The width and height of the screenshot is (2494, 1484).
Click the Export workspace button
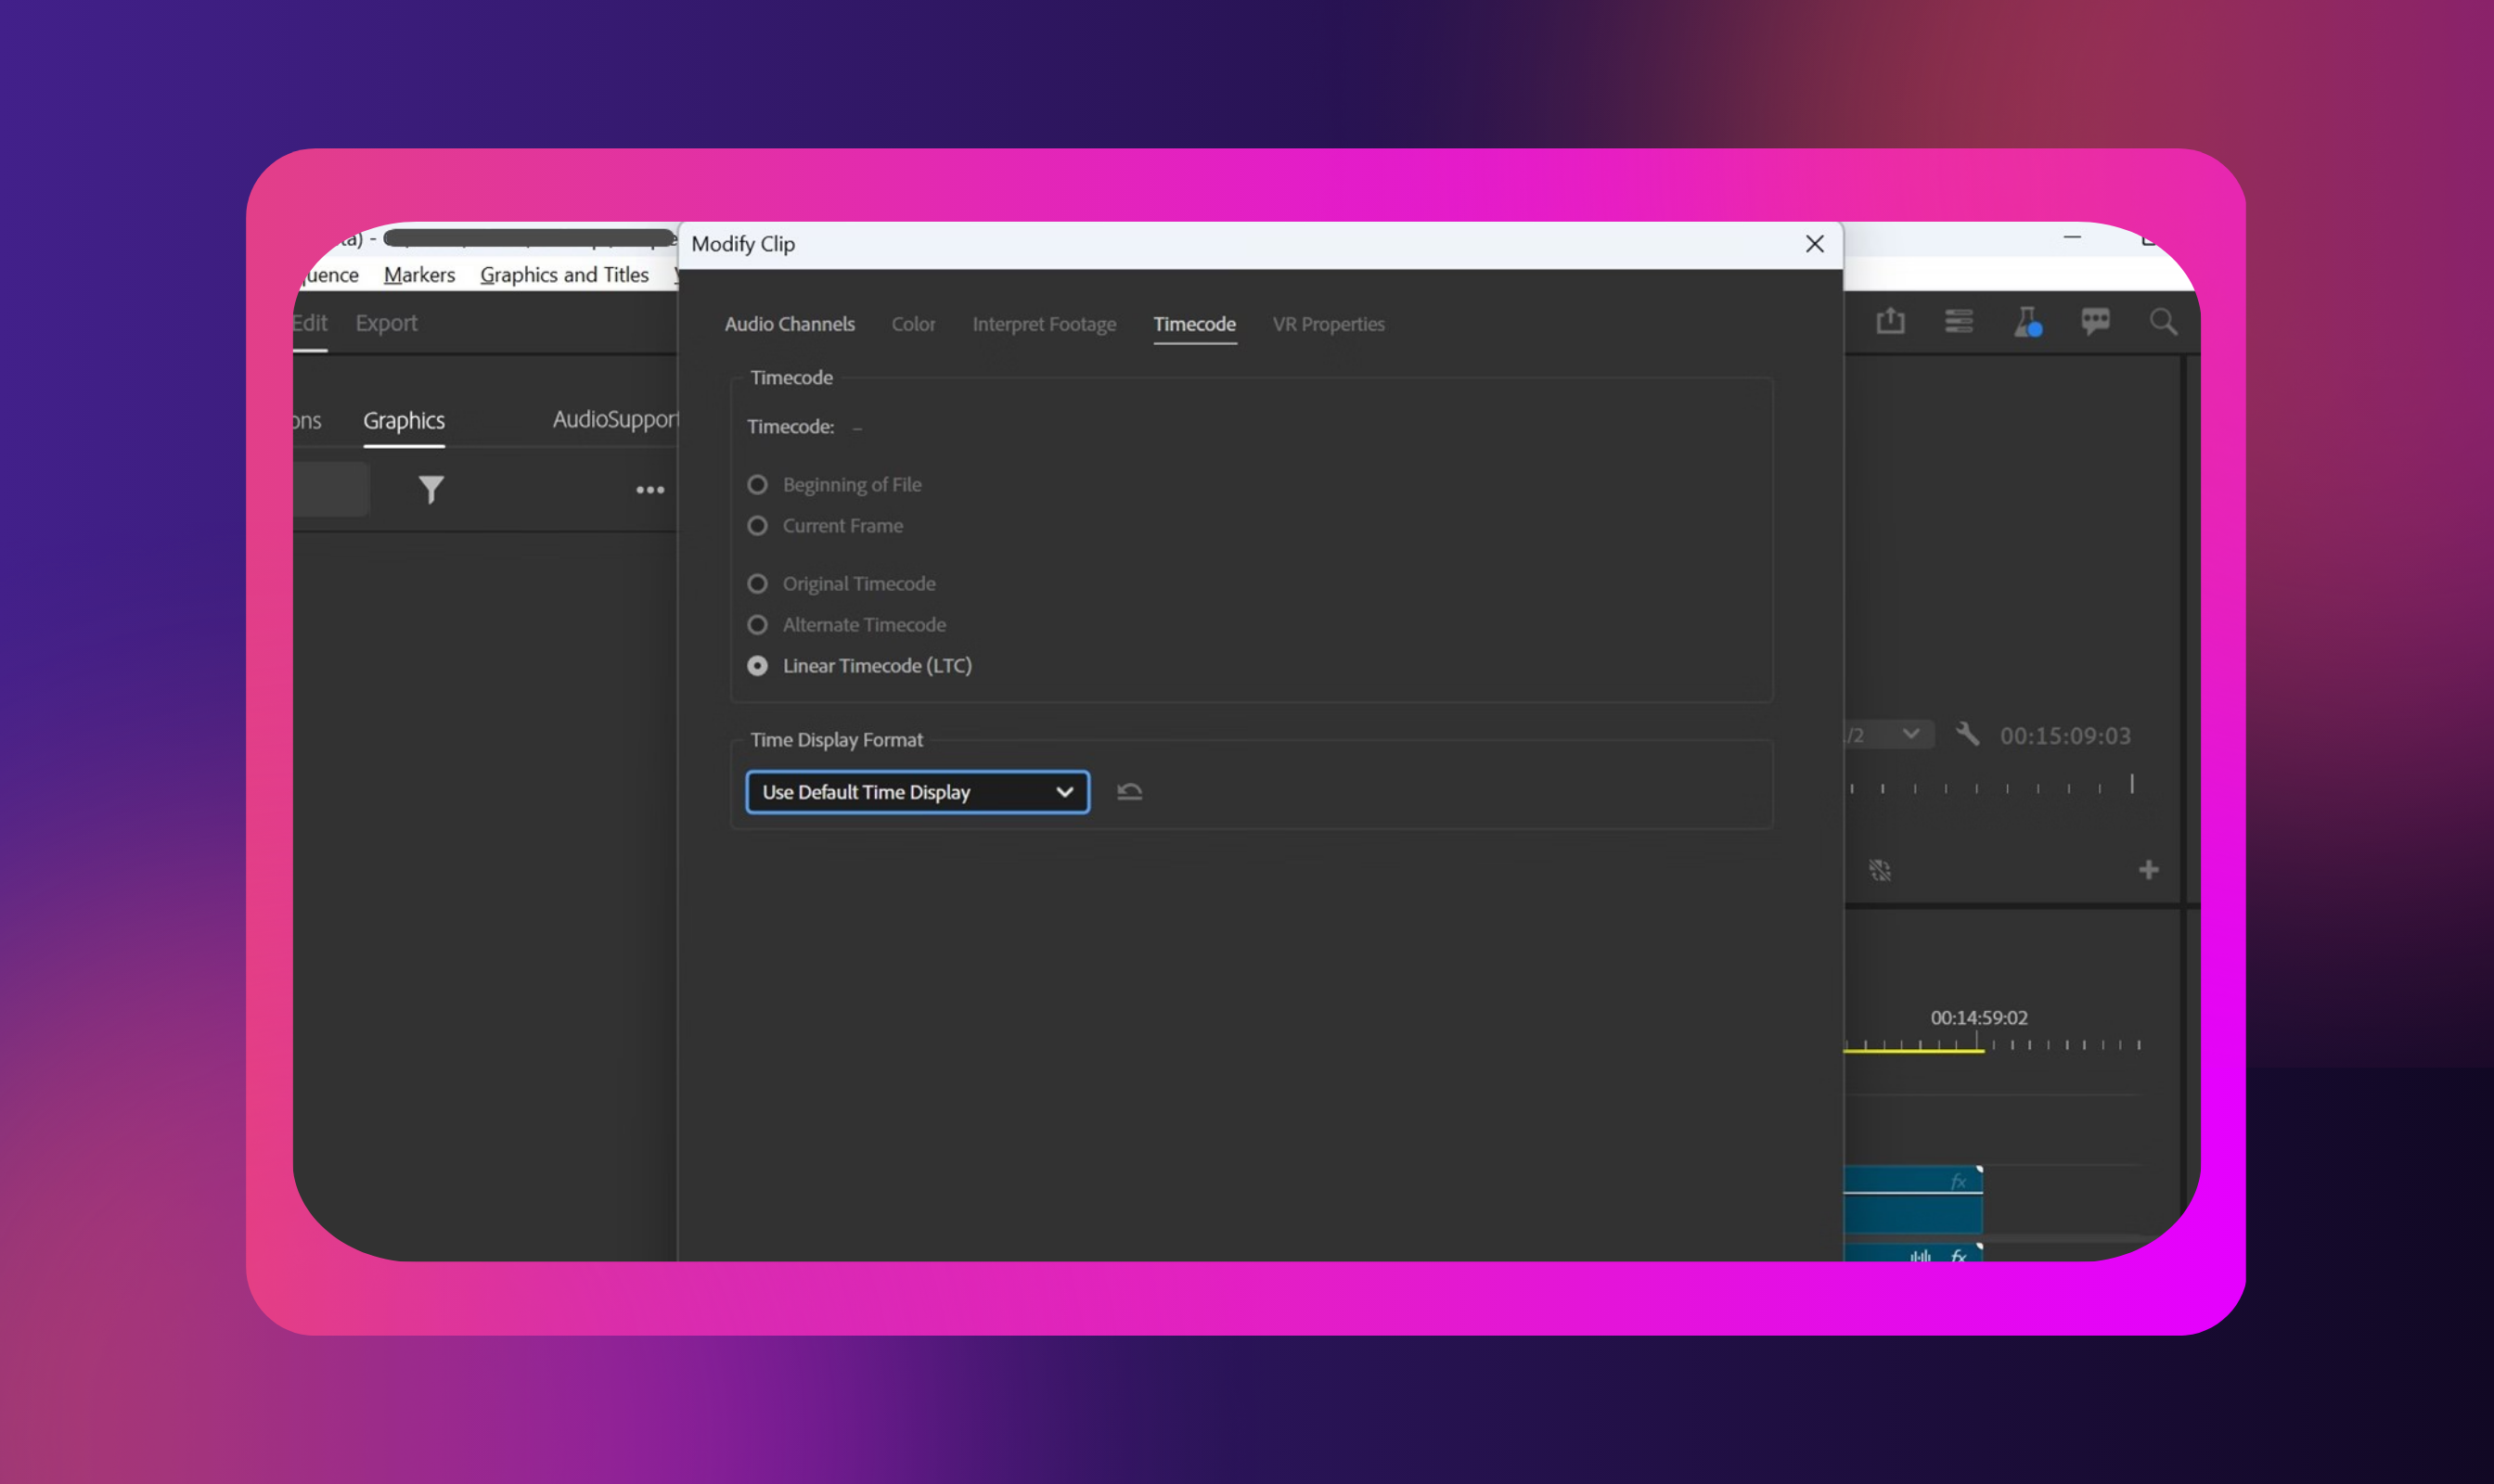[x=386, y=323]
